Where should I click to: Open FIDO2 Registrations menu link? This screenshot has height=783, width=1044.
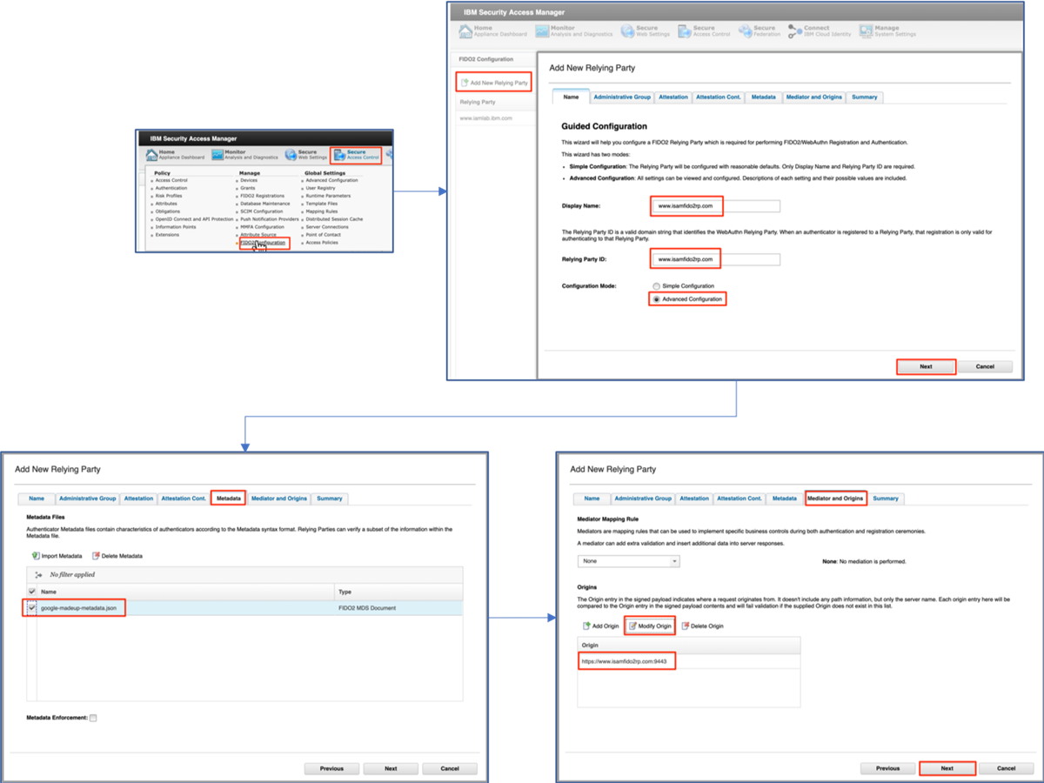click(262, 196)
